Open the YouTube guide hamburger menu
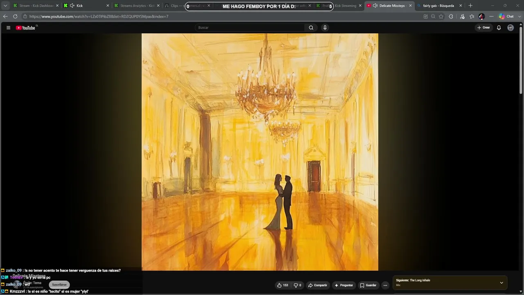The height and width of the screenshot is (295, 524). 8,28
